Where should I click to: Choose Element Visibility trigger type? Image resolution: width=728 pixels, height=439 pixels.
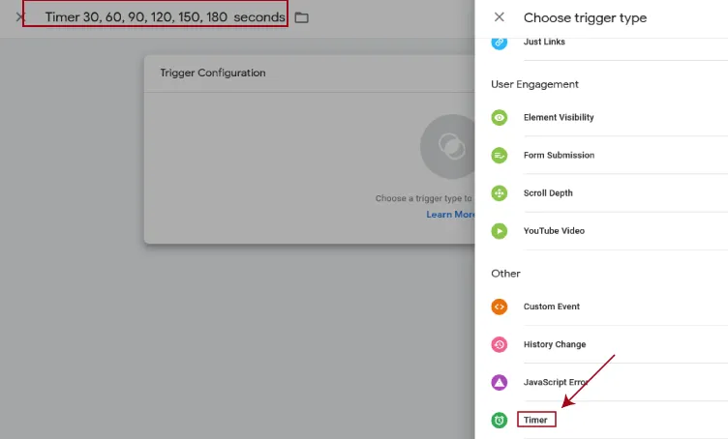559,117
